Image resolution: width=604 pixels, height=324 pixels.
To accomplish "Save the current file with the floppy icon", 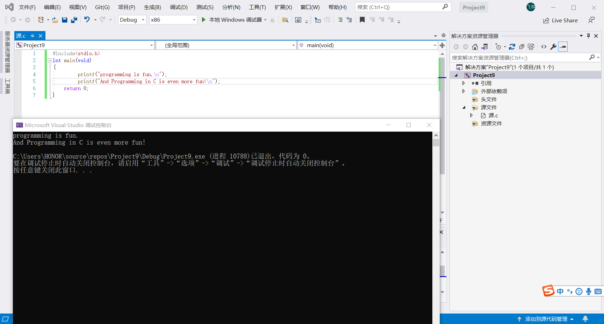I will tap(64, 20).
